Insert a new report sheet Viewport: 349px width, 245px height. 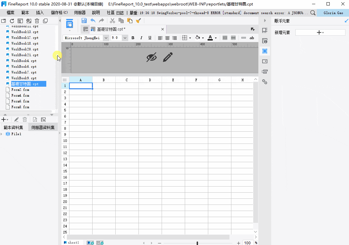tap(90, 243)
